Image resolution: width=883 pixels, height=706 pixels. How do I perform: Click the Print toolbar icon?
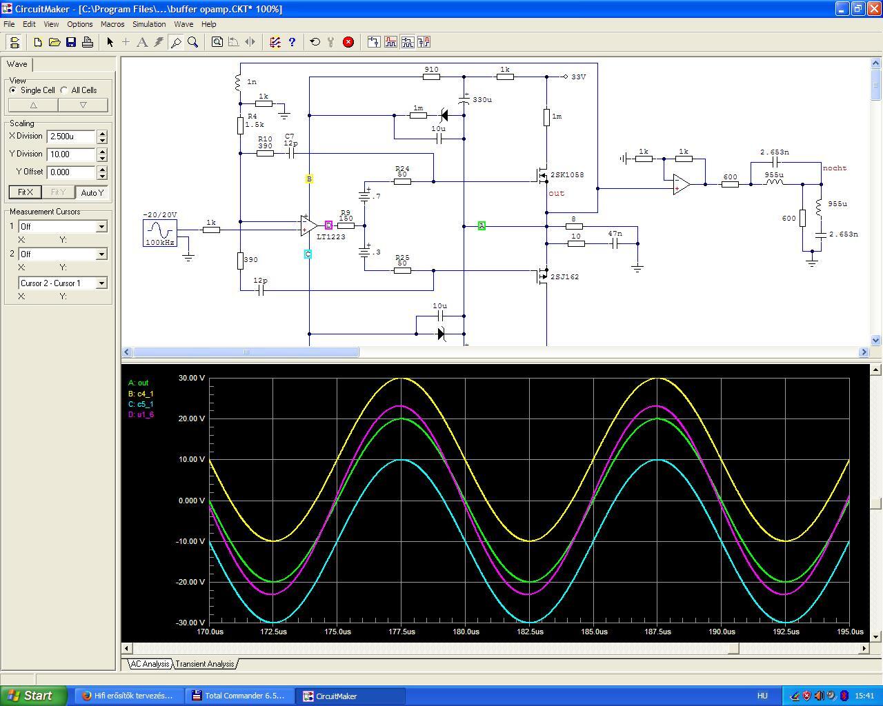click(88, 42)
